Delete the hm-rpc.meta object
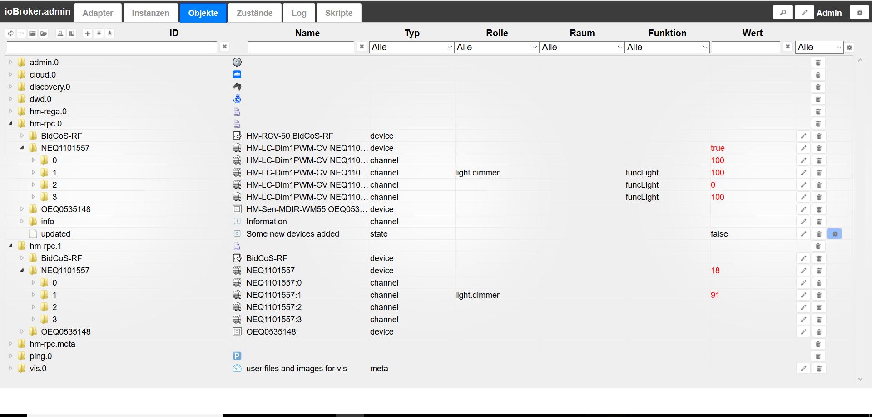Image resolution: width=872 pixels, height=417 pixels. [818, 344]
